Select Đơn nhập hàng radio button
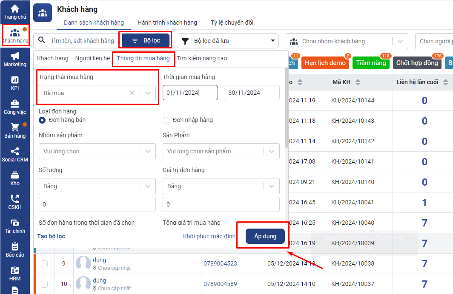The height and width of the screenshot is (294, 453). pos(166,120)
